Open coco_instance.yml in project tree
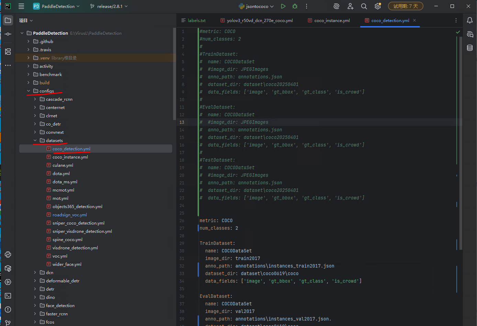Image resolution: width=477 pixels, height=326 pixels. [70, 157]
